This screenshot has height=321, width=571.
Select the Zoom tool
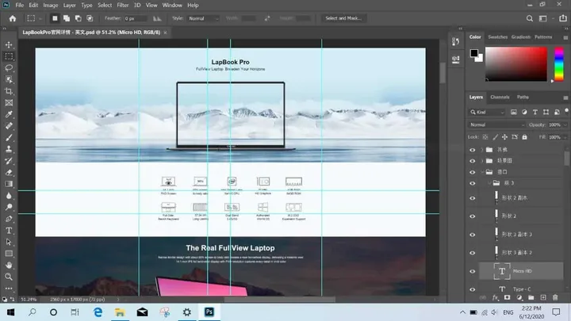tap(9, 277)
